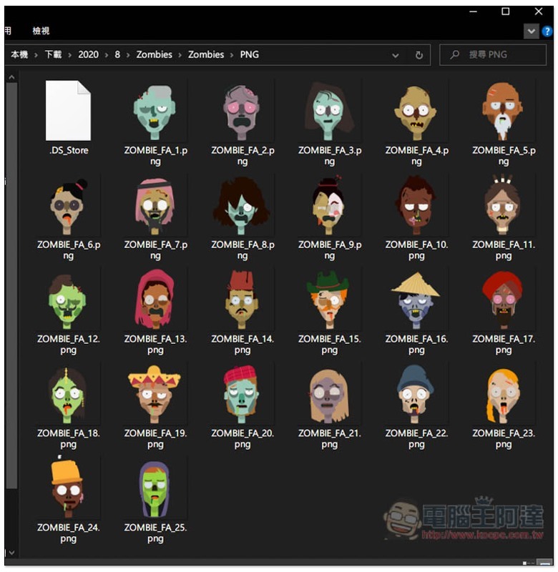Expand the ribbon using the chevron button
The image size is (558, 572).
(x=531, y=31)
